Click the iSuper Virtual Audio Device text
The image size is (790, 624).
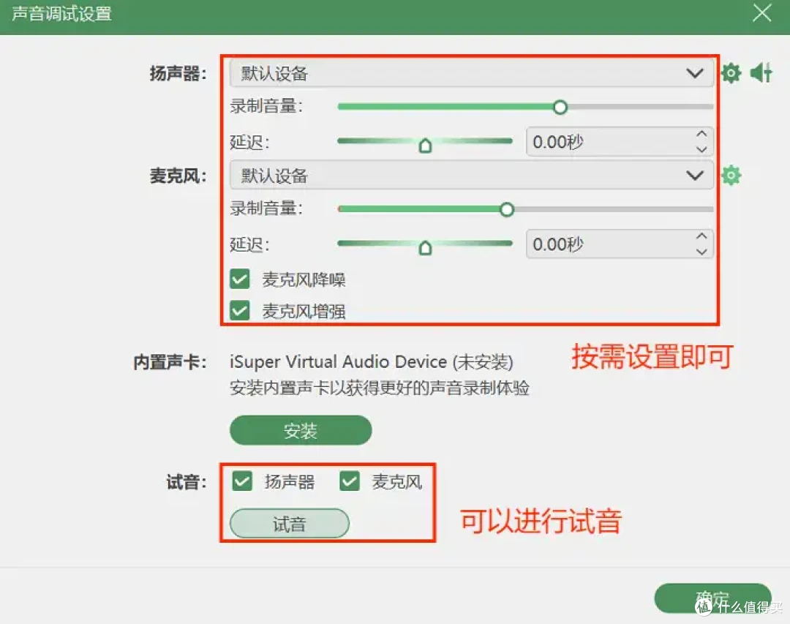pos(372,362)
